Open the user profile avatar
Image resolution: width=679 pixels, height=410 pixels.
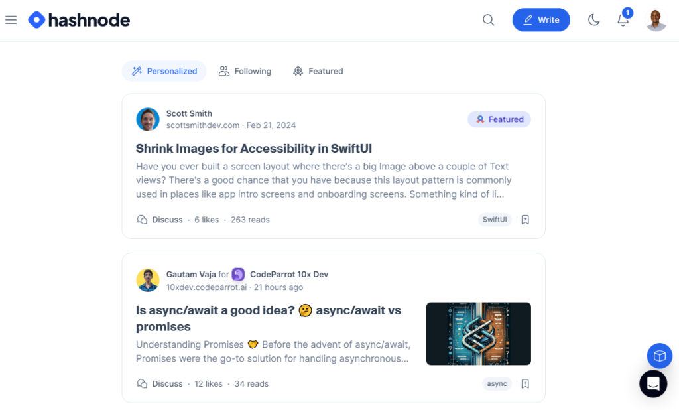click(656, 20)
